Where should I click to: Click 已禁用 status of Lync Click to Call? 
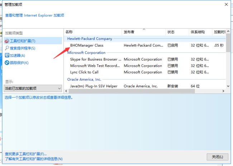[173, 72]
